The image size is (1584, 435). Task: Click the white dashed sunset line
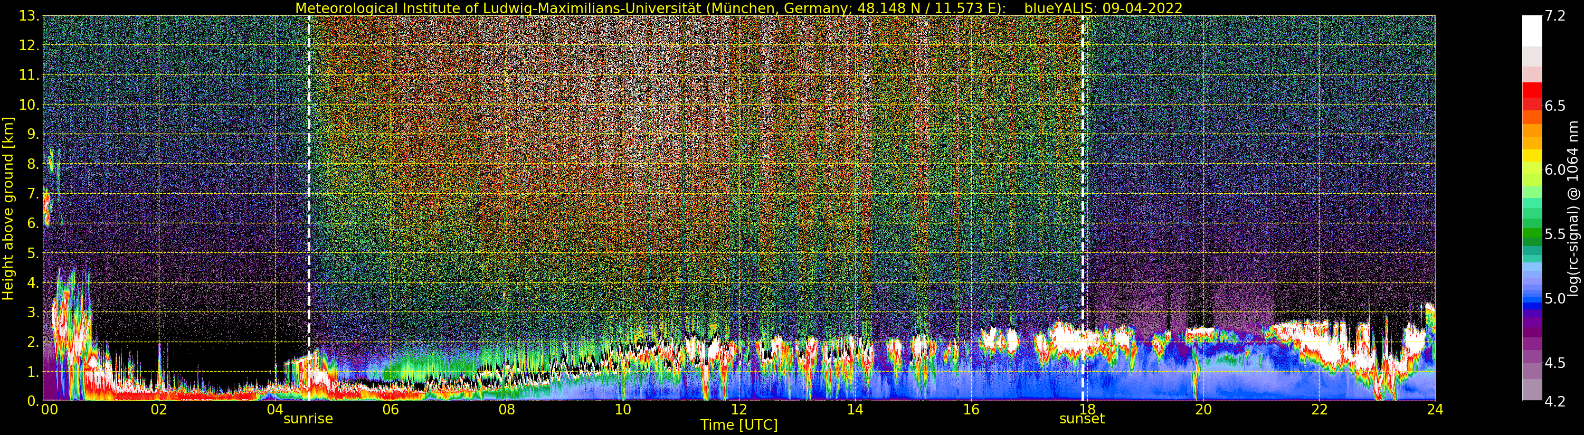pos(1082,185)
